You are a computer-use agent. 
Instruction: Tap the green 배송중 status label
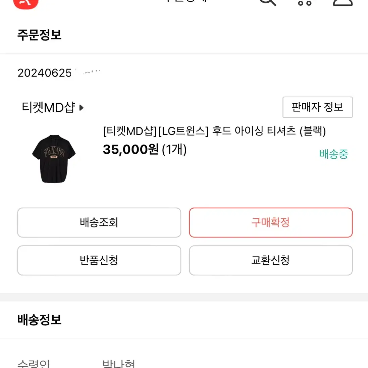tap(333, 154)
